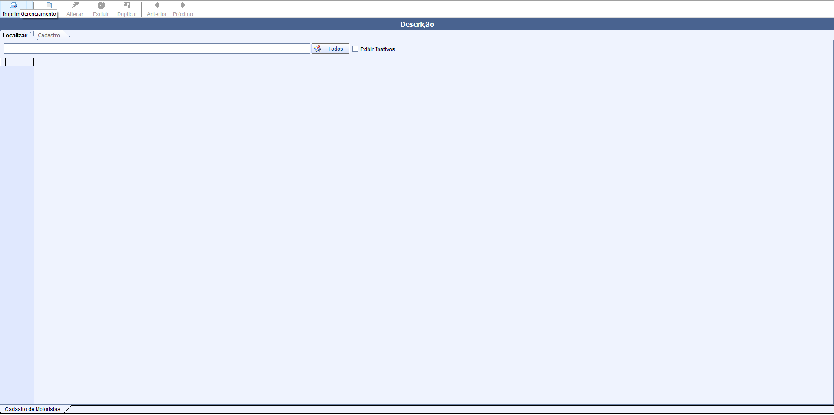Click the search text field
Screen dimensions: 834x415
click(x=156, y=49)
